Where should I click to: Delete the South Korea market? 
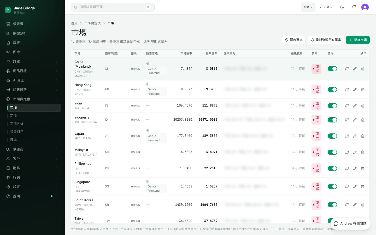pyautogui.click(x=362, y=205)
